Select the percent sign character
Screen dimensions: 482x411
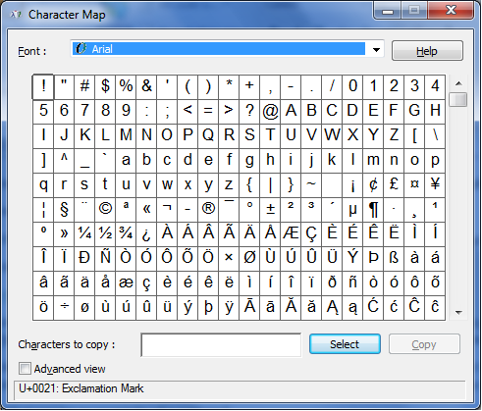[126, 86]
